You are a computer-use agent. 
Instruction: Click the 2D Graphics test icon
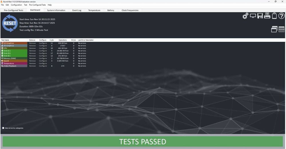(x=2, y=43)
